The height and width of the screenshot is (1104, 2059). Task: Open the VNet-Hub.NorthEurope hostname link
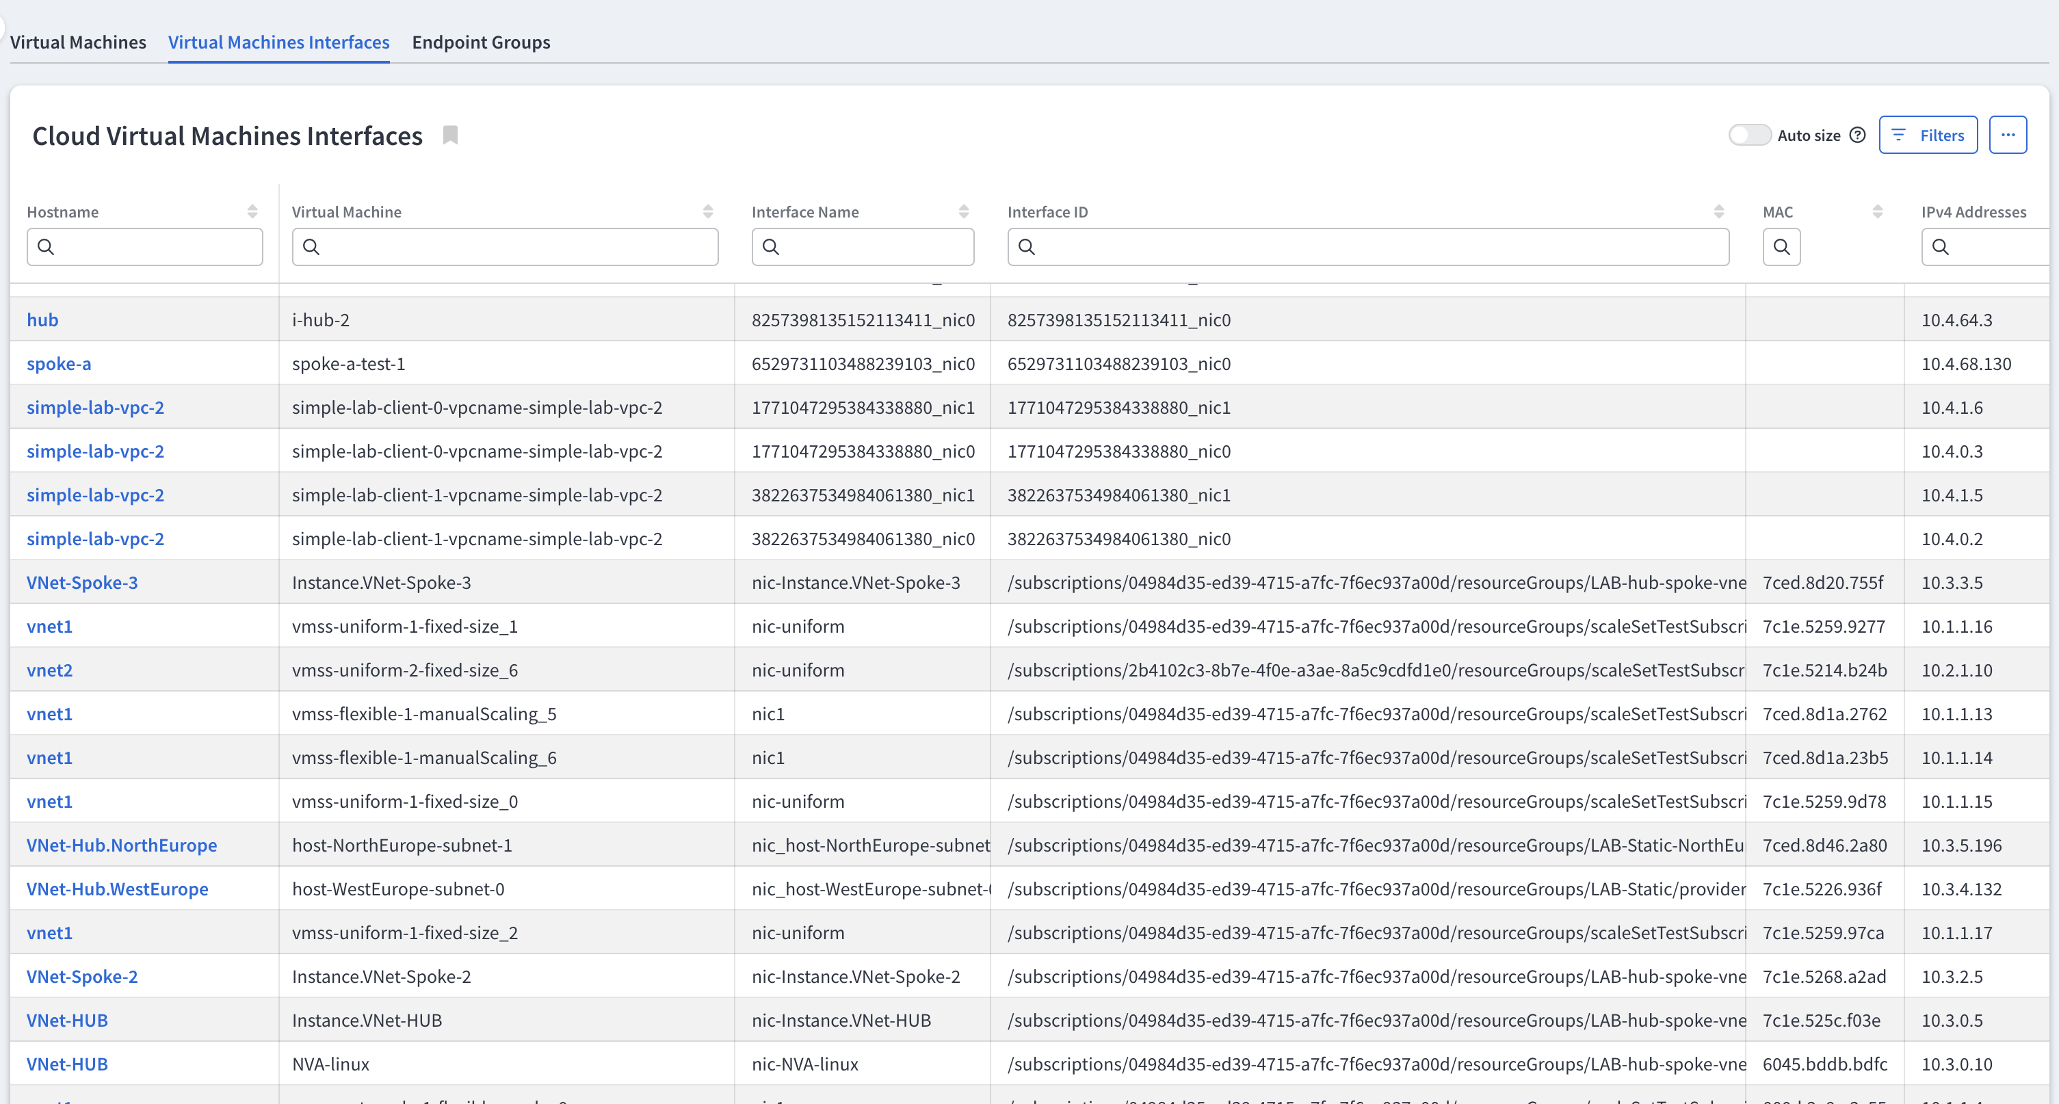[122, 845]
